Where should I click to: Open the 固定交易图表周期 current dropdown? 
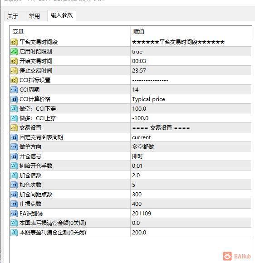(191, 137)
